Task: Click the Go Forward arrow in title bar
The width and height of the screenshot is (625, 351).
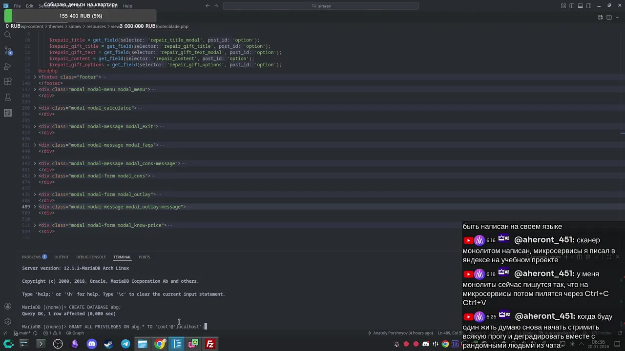Action: 217,6
